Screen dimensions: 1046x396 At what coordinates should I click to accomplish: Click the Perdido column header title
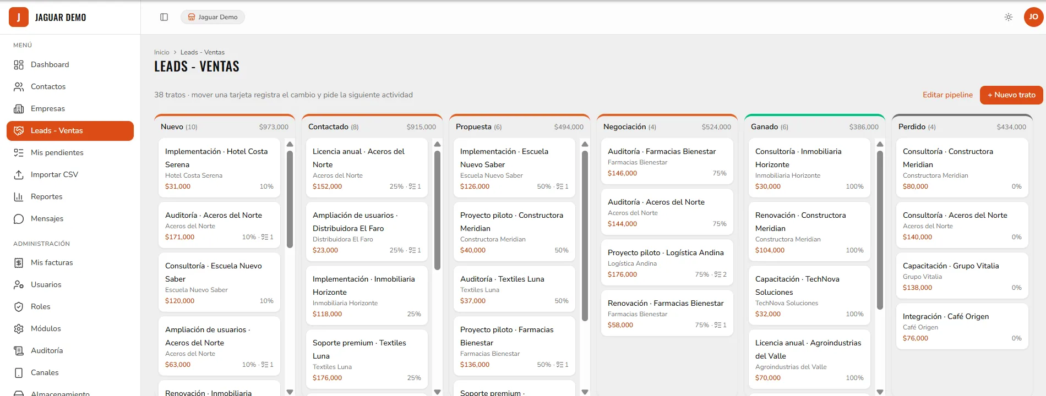[912, 127]
